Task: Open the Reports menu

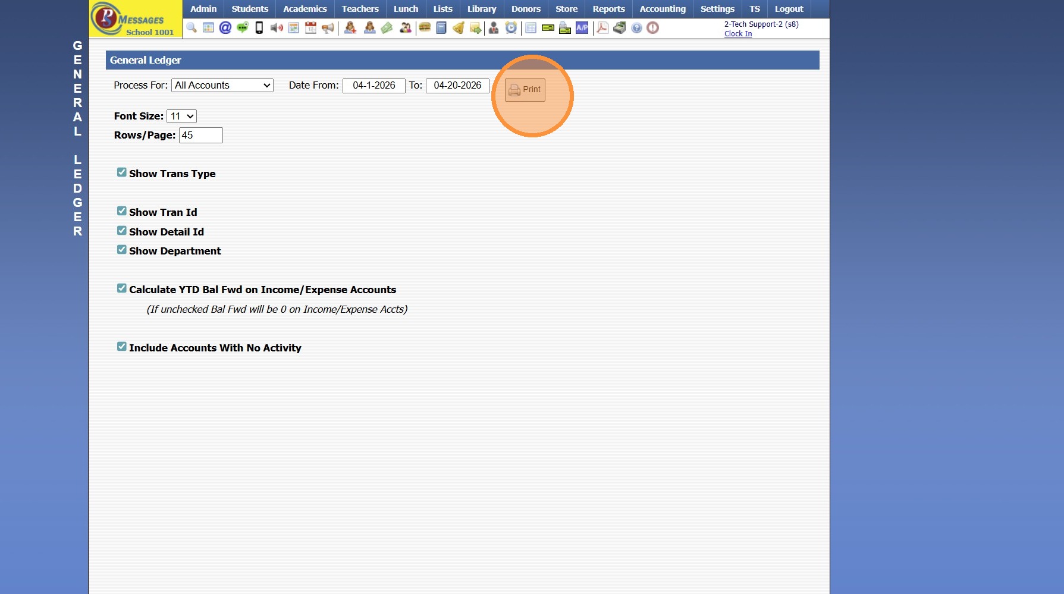Action: [x=609, y=9]
